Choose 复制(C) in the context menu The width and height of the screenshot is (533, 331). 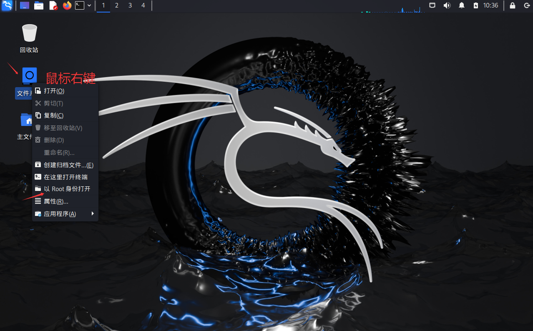(x=65, y=115)
